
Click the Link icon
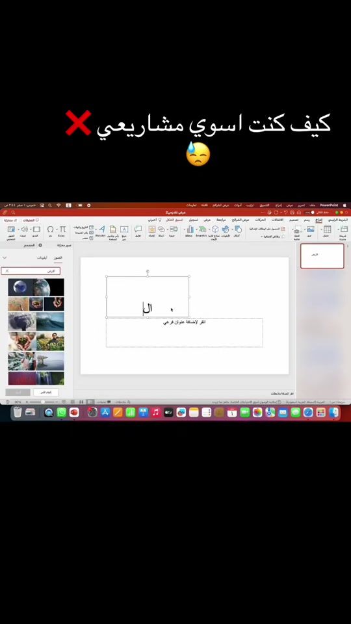pos(161,229)
